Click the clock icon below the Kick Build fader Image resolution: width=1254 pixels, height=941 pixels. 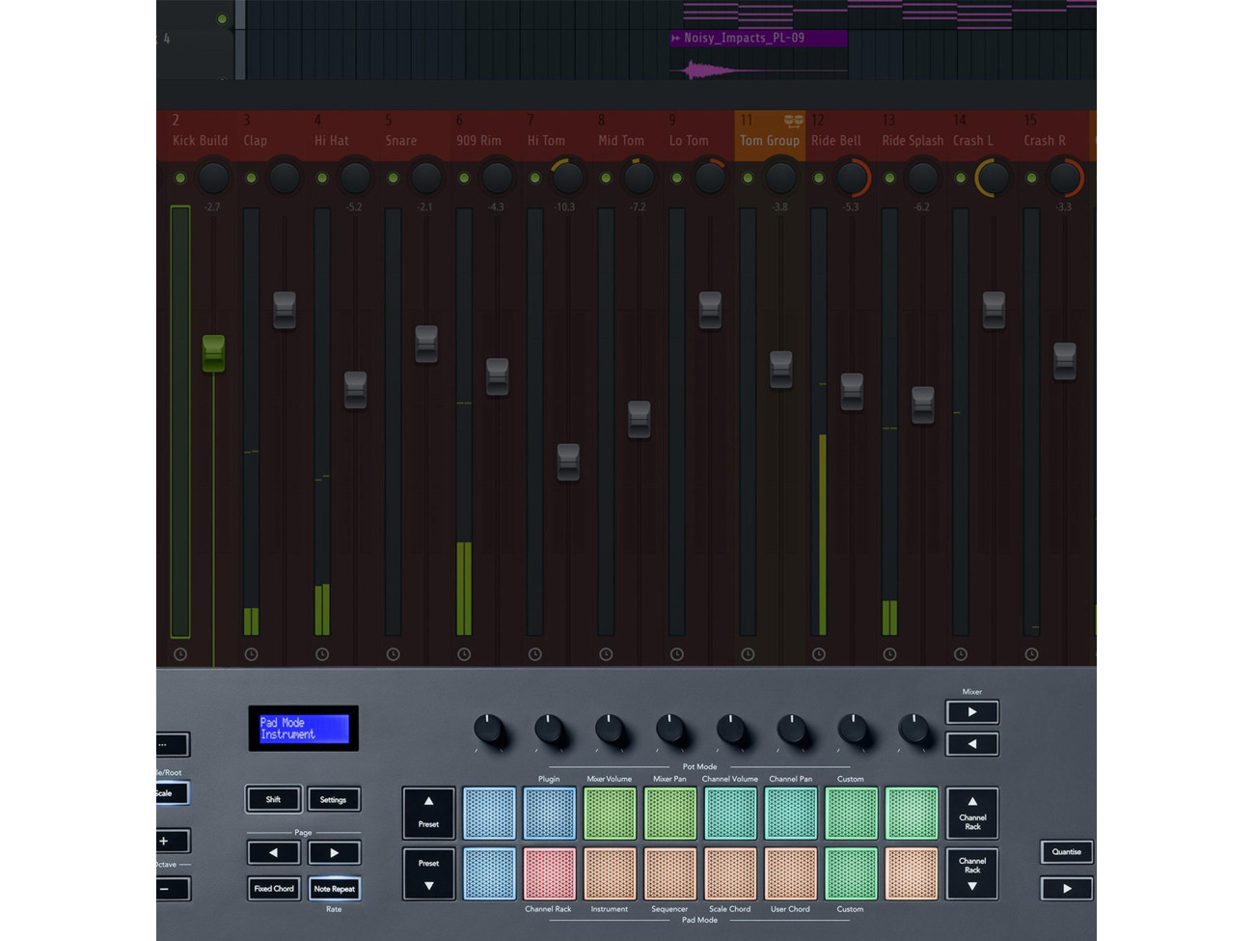(179, 653)
